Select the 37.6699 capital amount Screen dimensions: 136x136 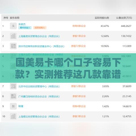point(127,86)
